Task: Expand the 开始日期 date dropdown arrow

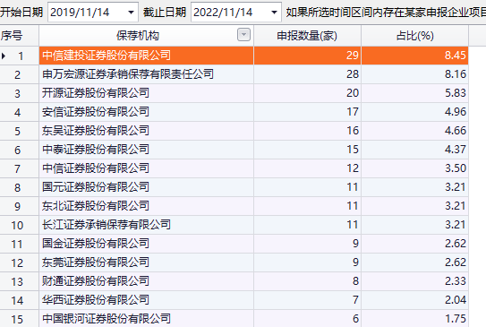Action: tap(131, 13)
